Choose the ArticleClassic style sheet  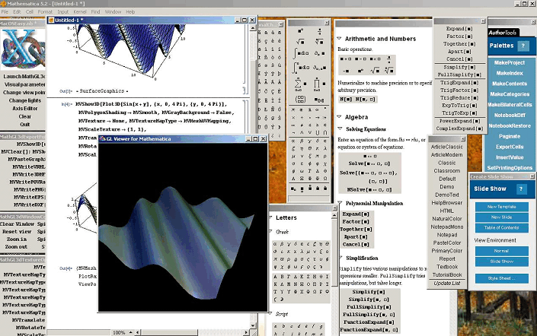[447, 147]
